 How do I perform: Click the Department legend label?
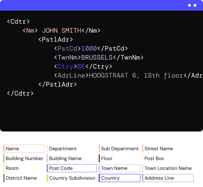pos(63,149)
